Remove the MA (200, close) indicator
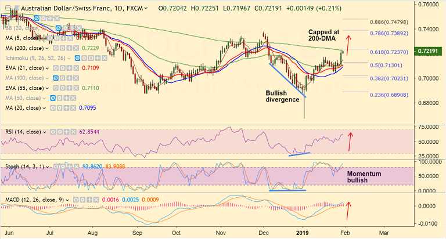Viewport: 446px width, 239px height. tap(76, 48)
